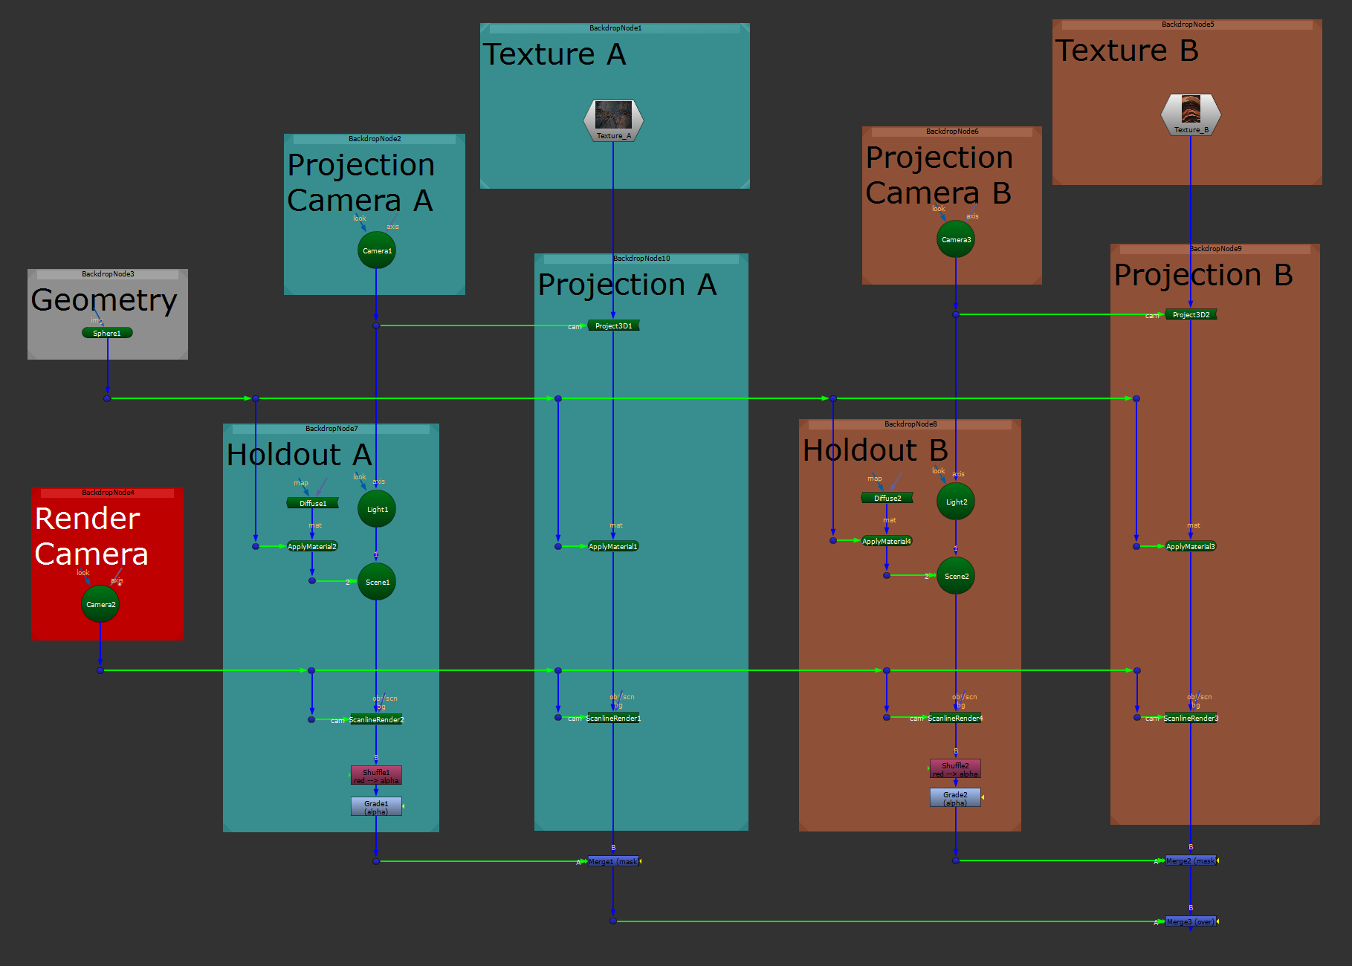Click the dot node beneath Merge1

tap(613, 921)
